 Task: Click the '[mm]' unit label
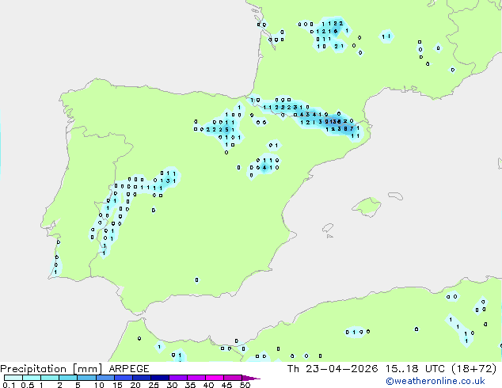tap(87, 369)
